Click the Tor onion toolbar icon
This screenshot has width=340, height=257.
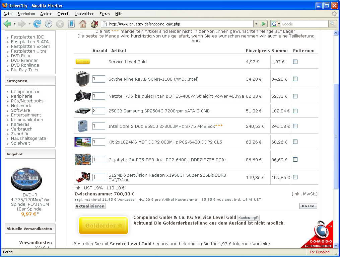[x=94, y=24]
